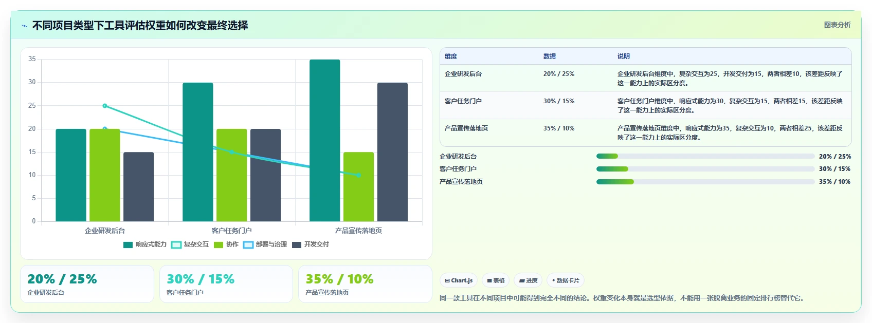This screenshot has width=872, height=323.
Task: Click the 产品宣传落地页 table row cell
Action: click(466, 128)
